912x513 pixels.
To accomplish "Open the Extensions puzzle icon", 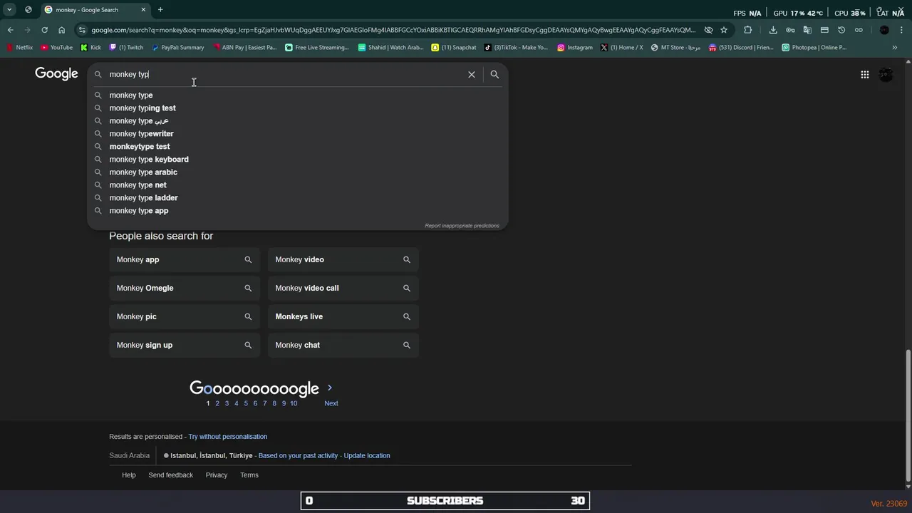I will 747,30.
